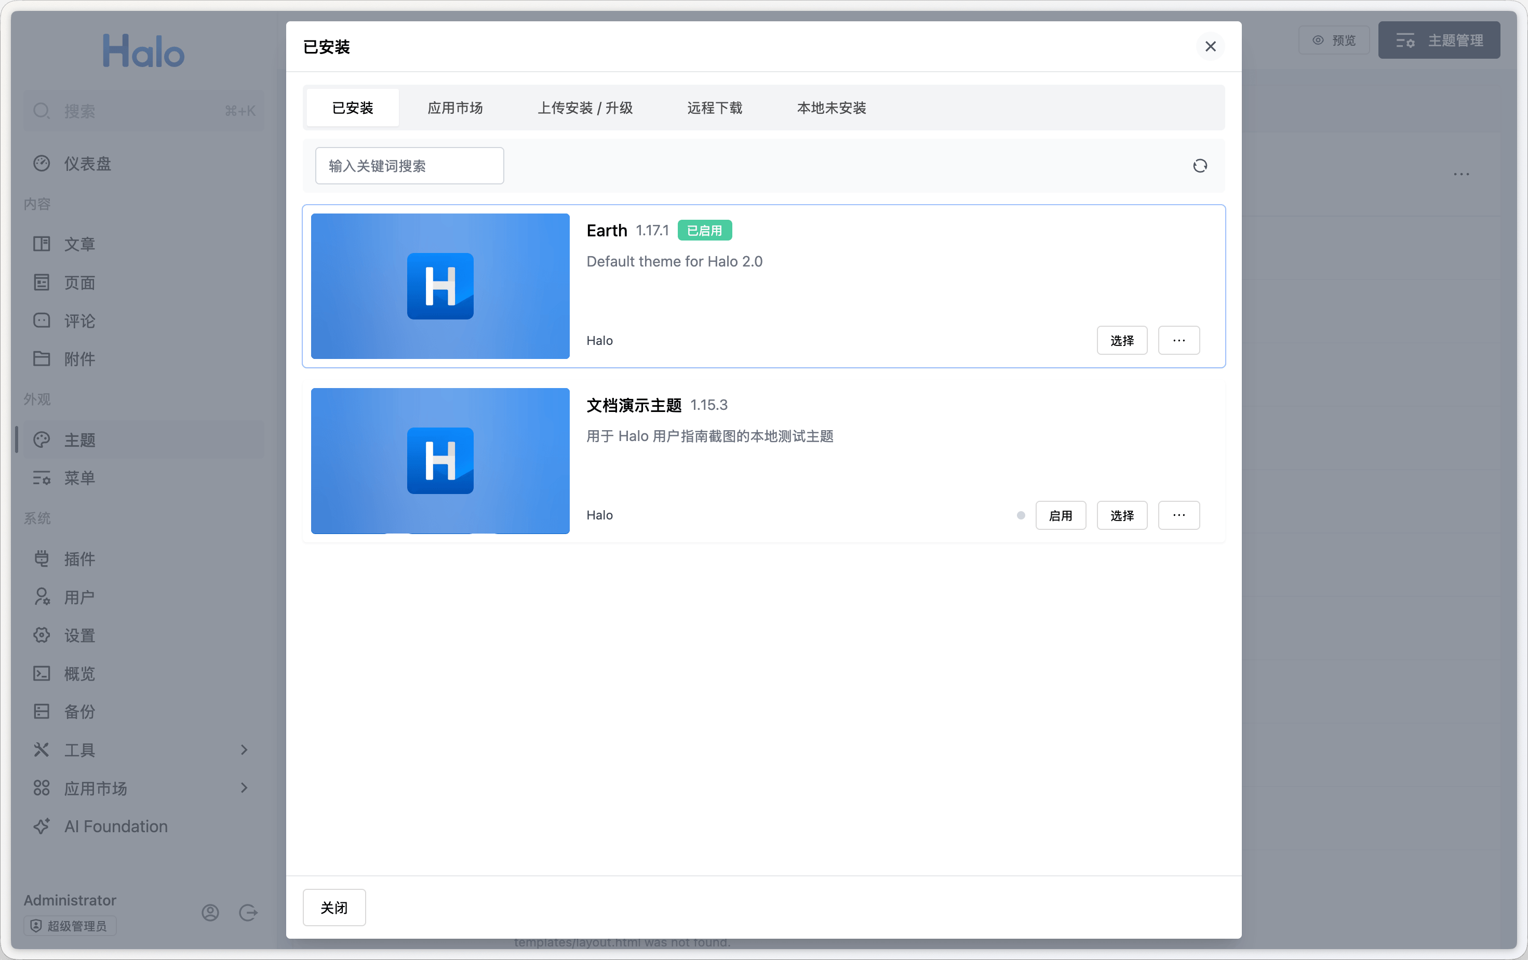Click the Halo author name under Earth
1528x960 pixels.
pos(599,340)
